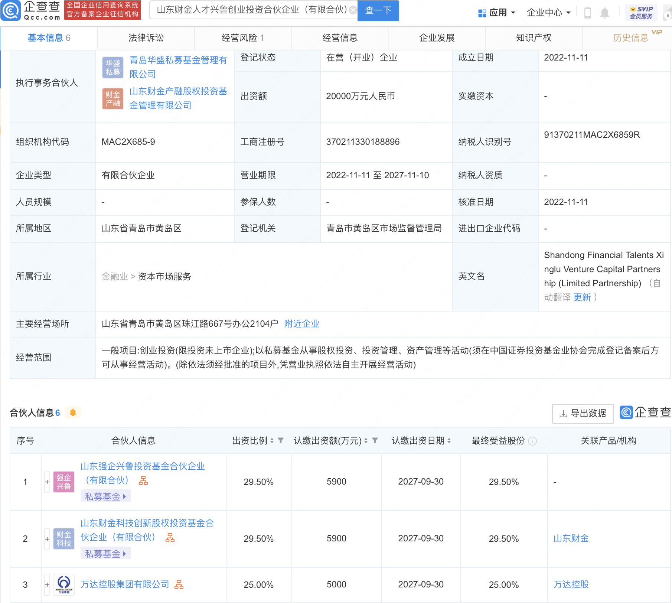Click registration number 370211330188896

tap(363, 142)
